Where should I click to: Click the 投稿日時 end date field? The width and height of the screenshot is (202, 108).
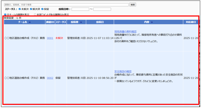(102, 9)
